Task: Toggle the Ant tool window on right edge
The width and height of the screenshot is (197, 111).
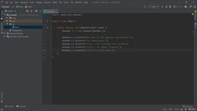Action: (x=195, y=26)
